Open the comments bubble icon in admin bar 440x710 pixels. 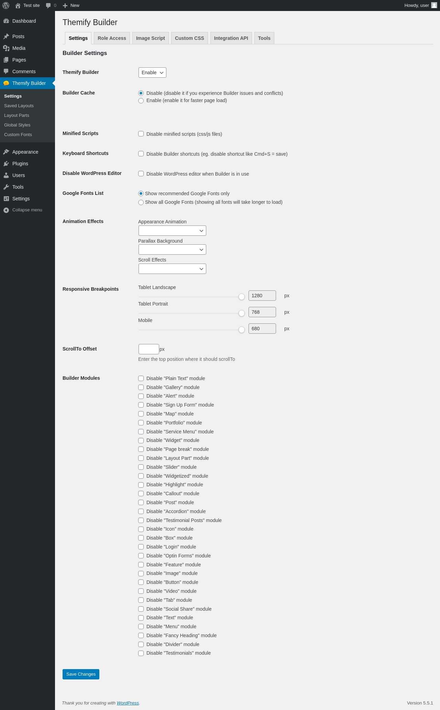(48, 5)
